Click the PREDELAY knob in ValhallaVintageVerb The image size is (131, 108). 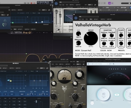(79, 43)
